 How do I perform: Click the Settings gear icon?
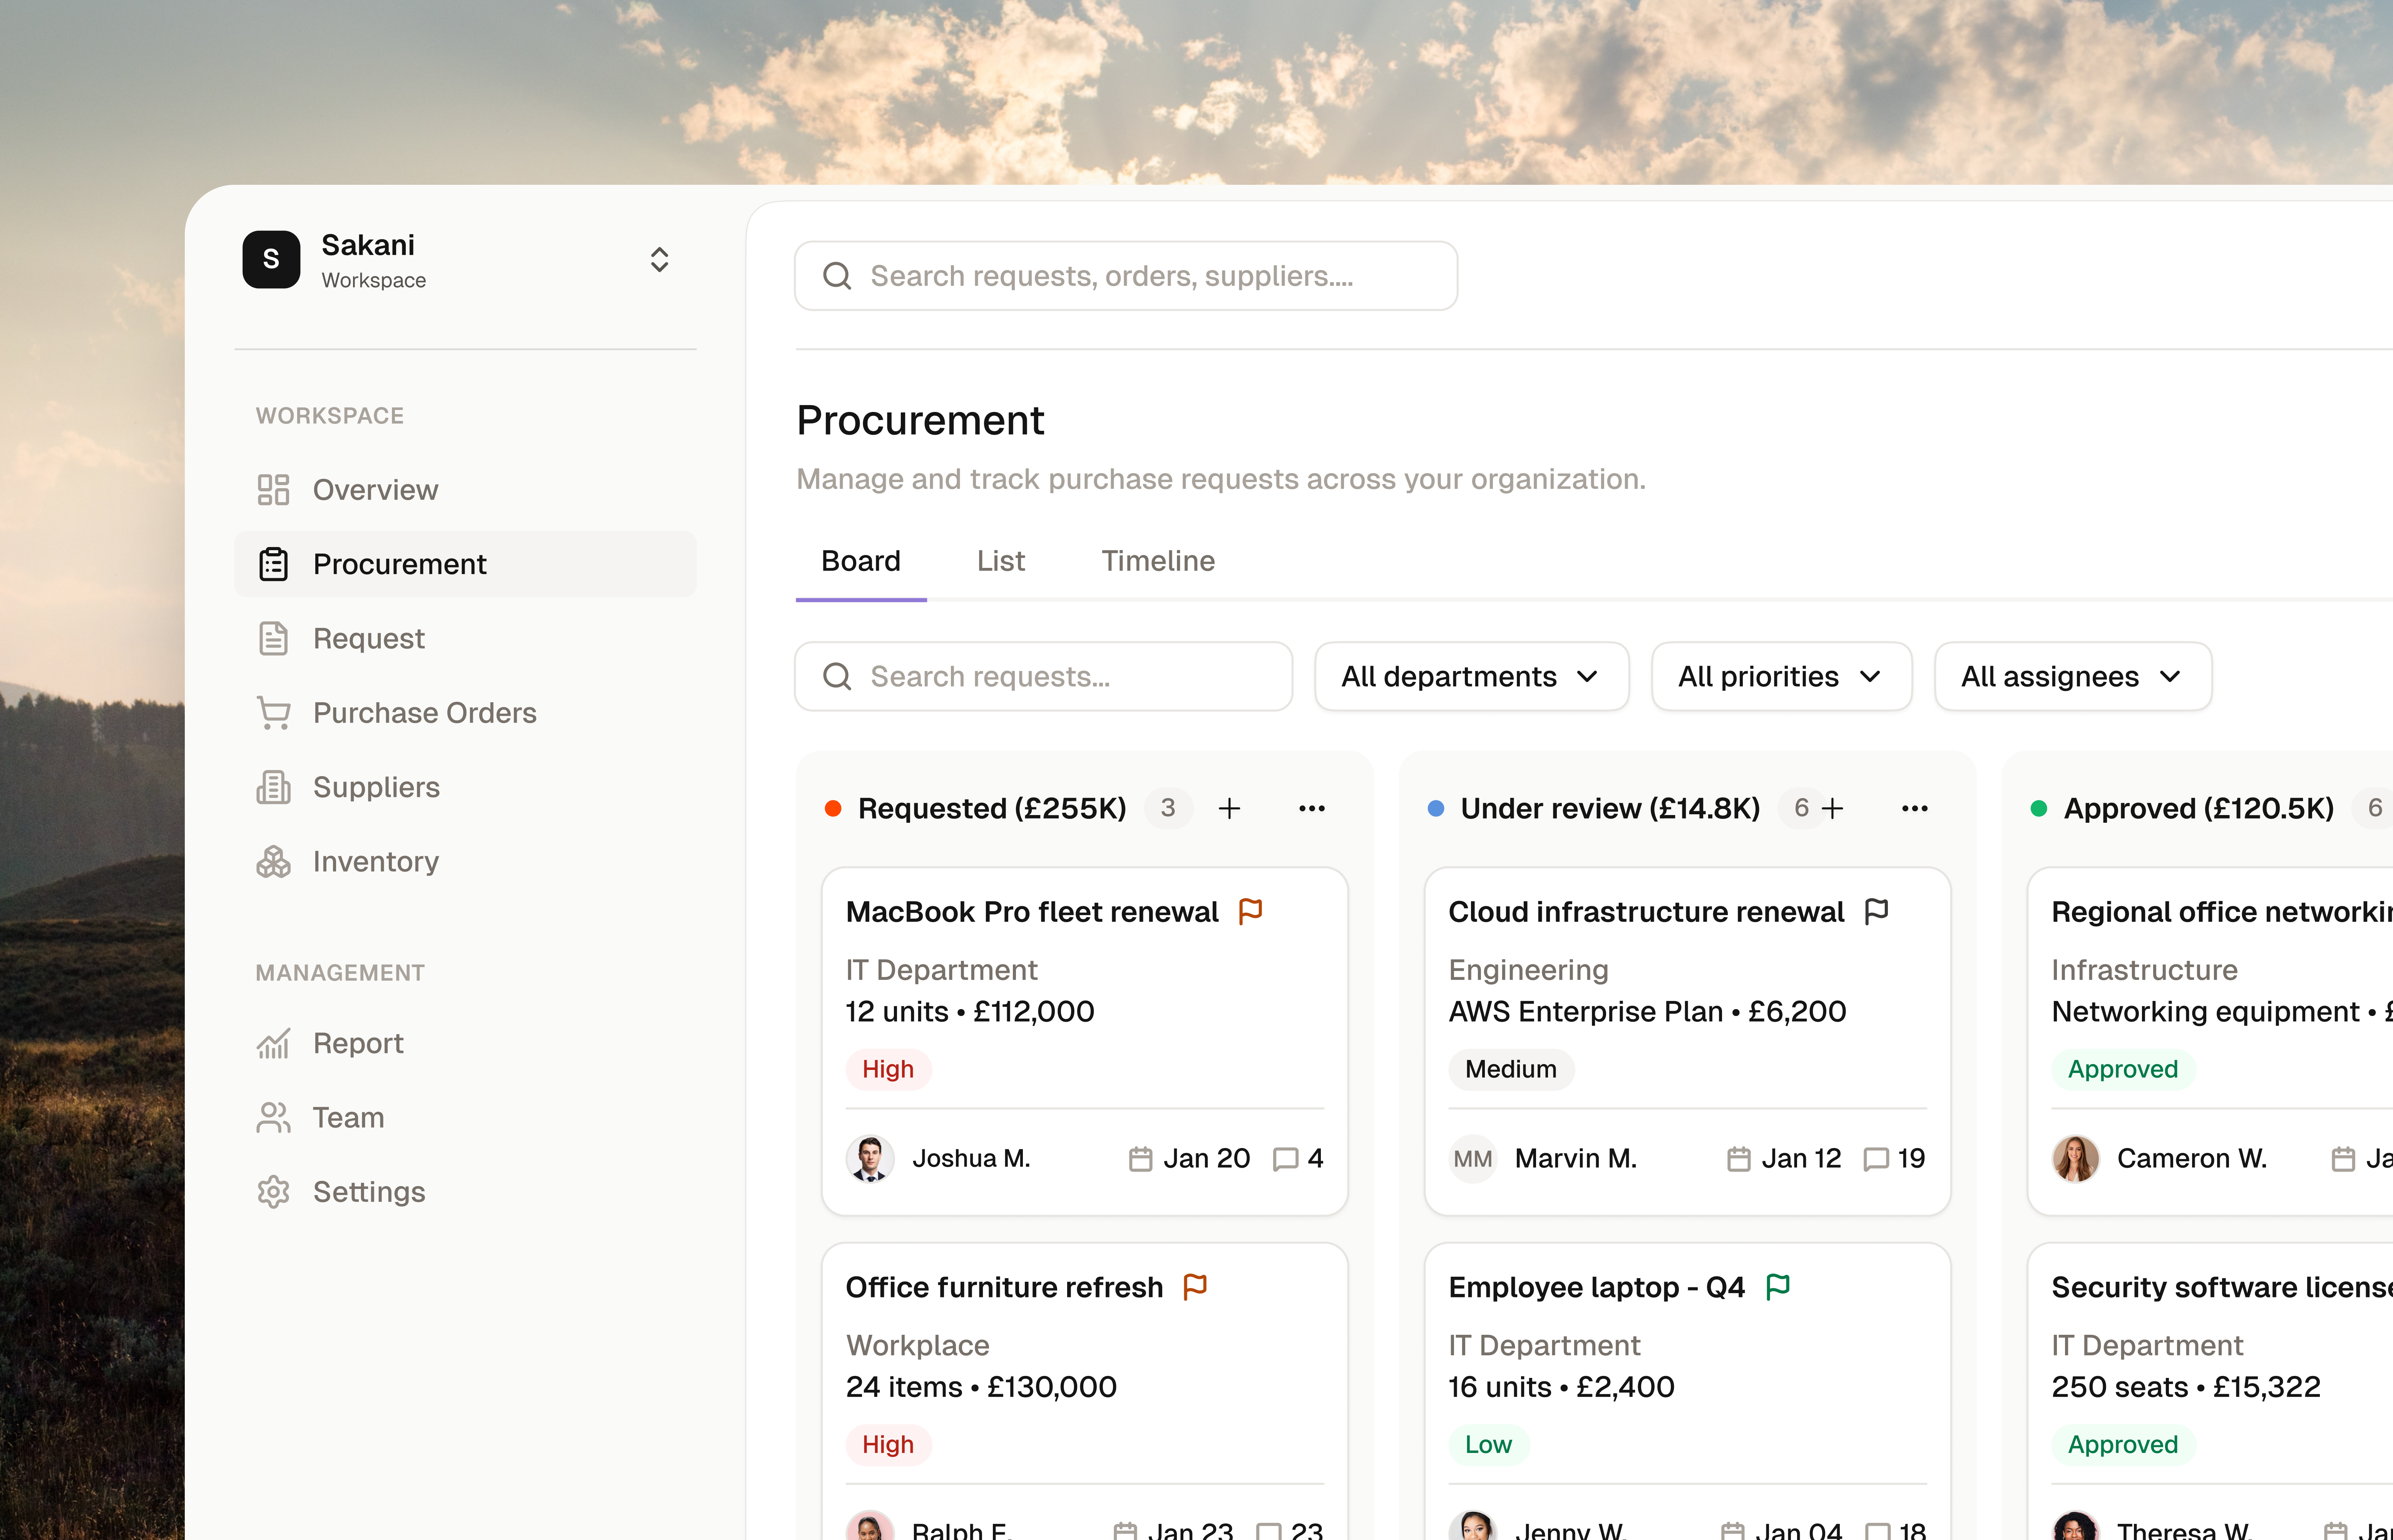pos(273,1192)
